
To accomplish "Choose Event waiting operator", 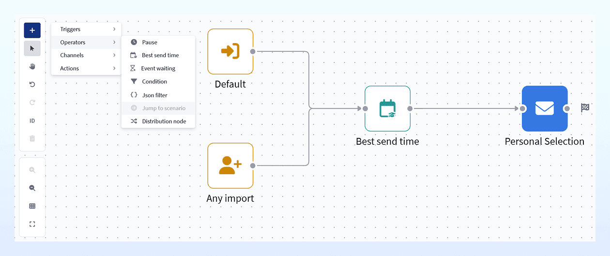I will click(x=158, y=68).
